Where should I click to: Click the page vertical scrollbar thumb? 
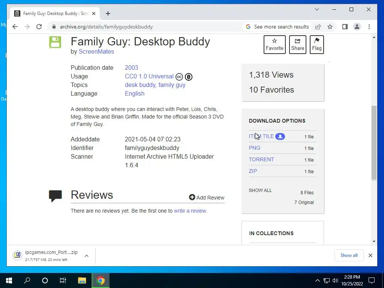(374, 143)
